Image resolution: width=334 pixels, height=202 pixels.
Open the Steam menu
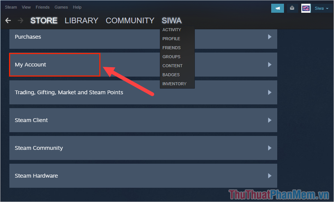coord(11,7)
